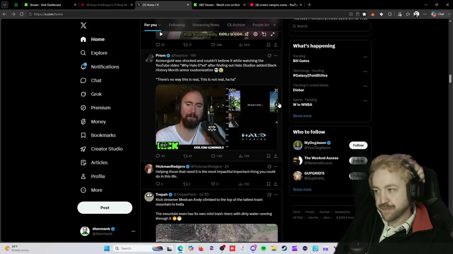Screen dimensions: 453x254
Task: Click the browser address bar showing x.com/home
Action: tap(188, 14)
